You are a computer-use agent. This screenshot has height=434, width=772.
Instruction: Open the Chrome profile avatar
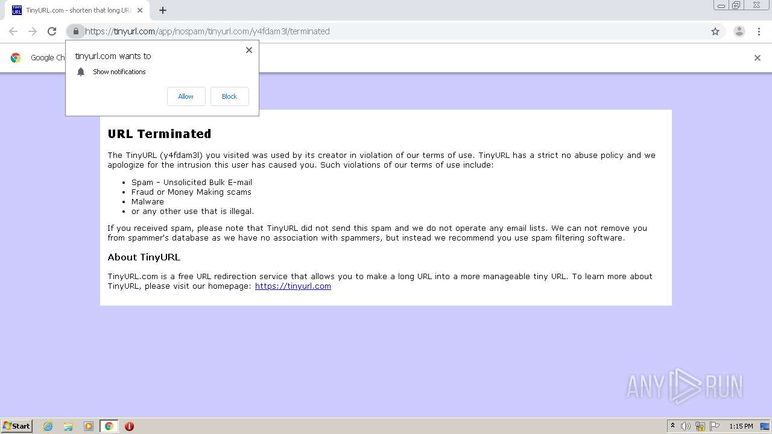tap(739, 31)
